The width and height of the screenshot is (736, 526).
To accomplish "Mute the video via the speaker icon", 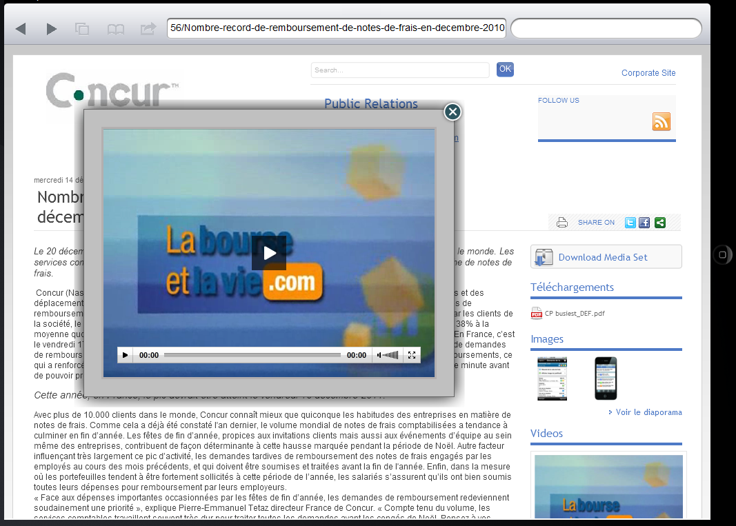I will (x=379, y=355).
